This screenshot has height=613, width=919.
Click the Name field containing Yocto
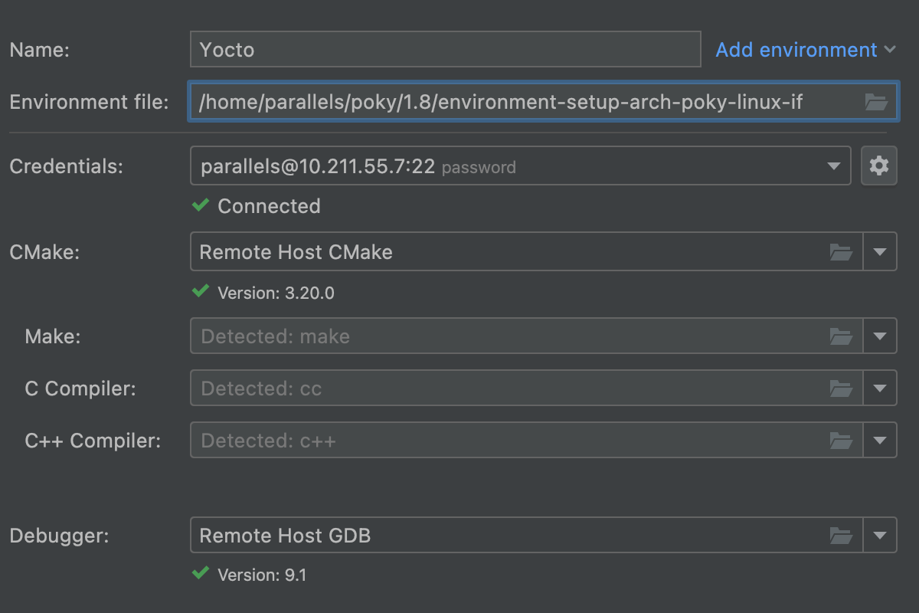[x=444, y=50]
